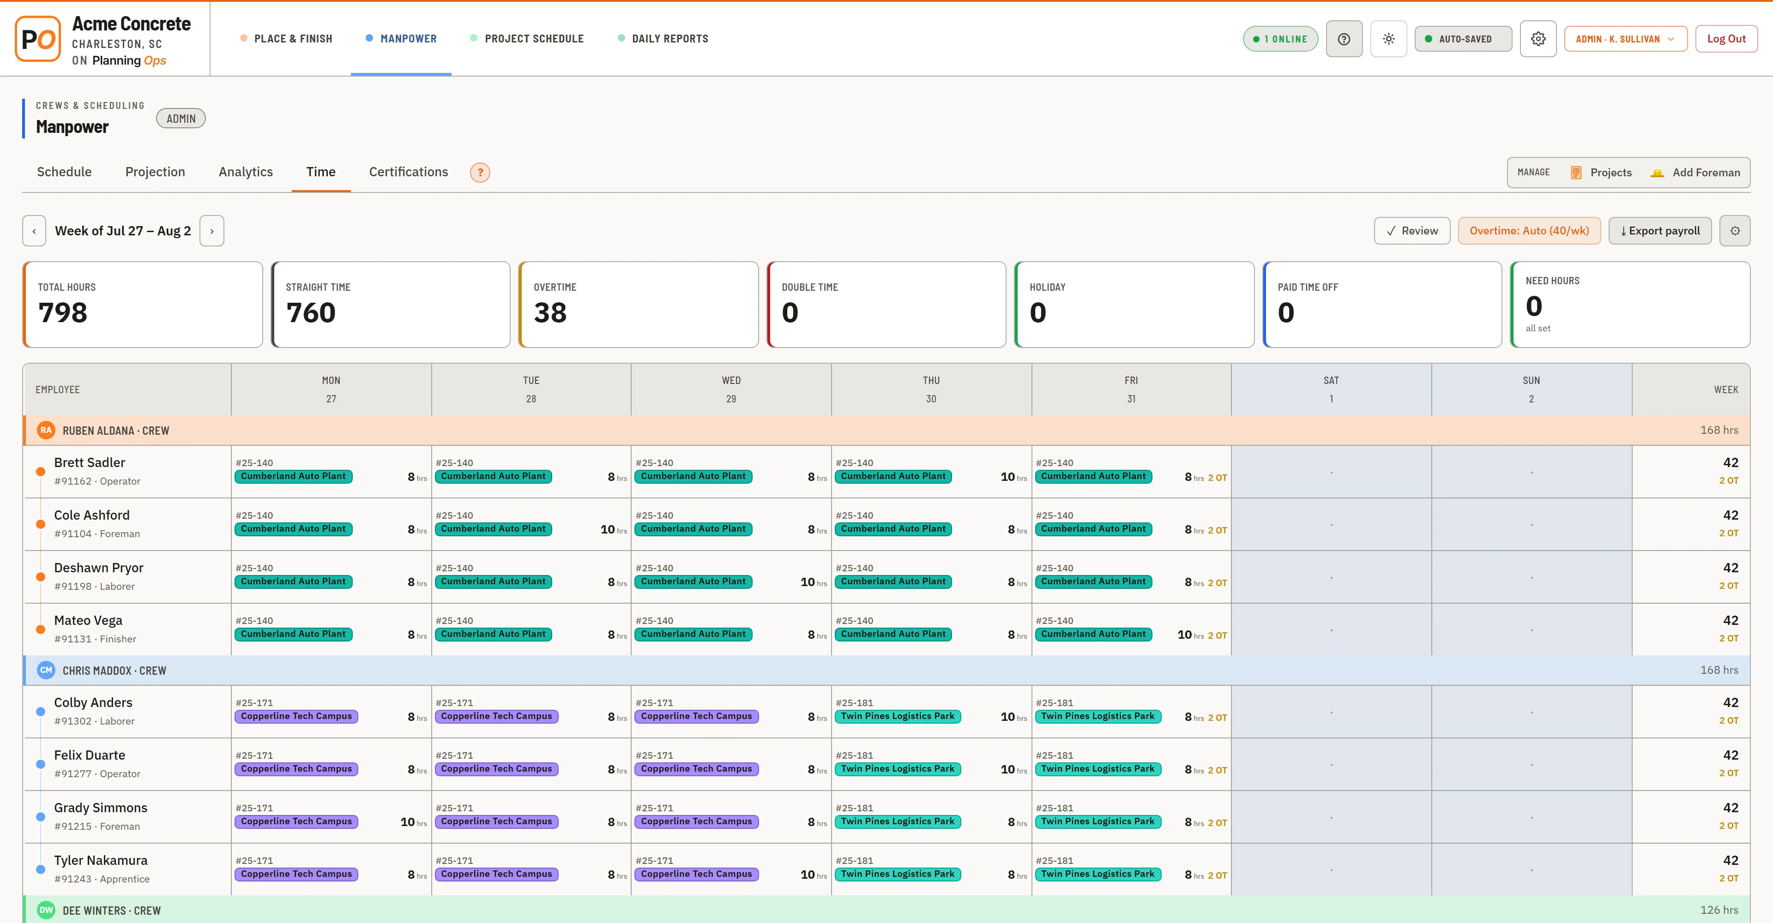Select employee Tyler Nakamura row name
Screen dimensions: 1773x923
tap(101, 860)
